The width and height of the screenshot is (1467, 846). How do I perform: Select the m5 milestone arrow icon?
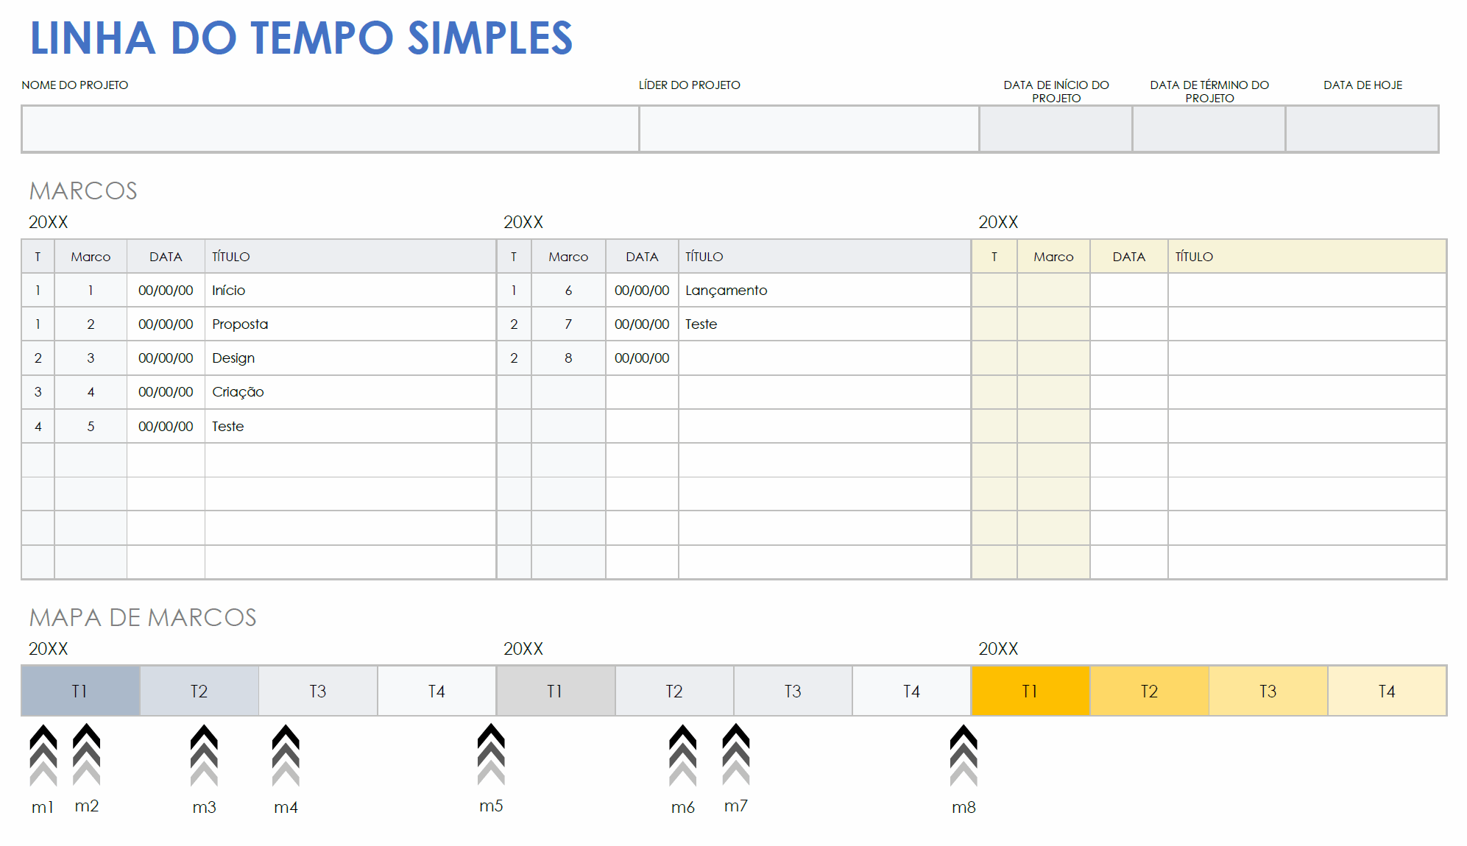(x=491, y=755)
